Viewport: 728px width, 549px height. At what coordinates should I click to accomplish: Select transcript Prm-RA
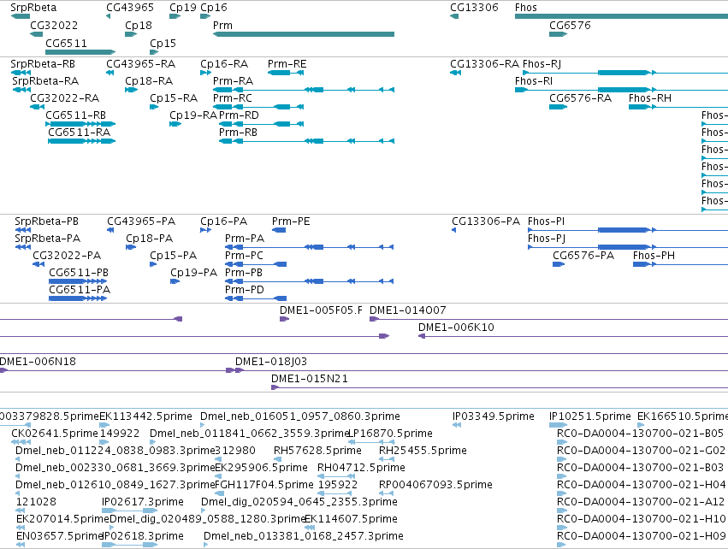233,81
